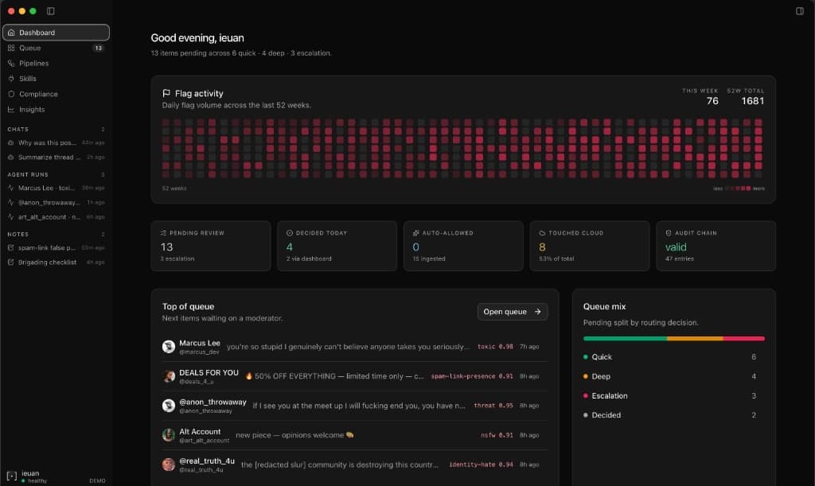
Task: Click the note icon beside spam-link false p...
Action: [10, 247]
